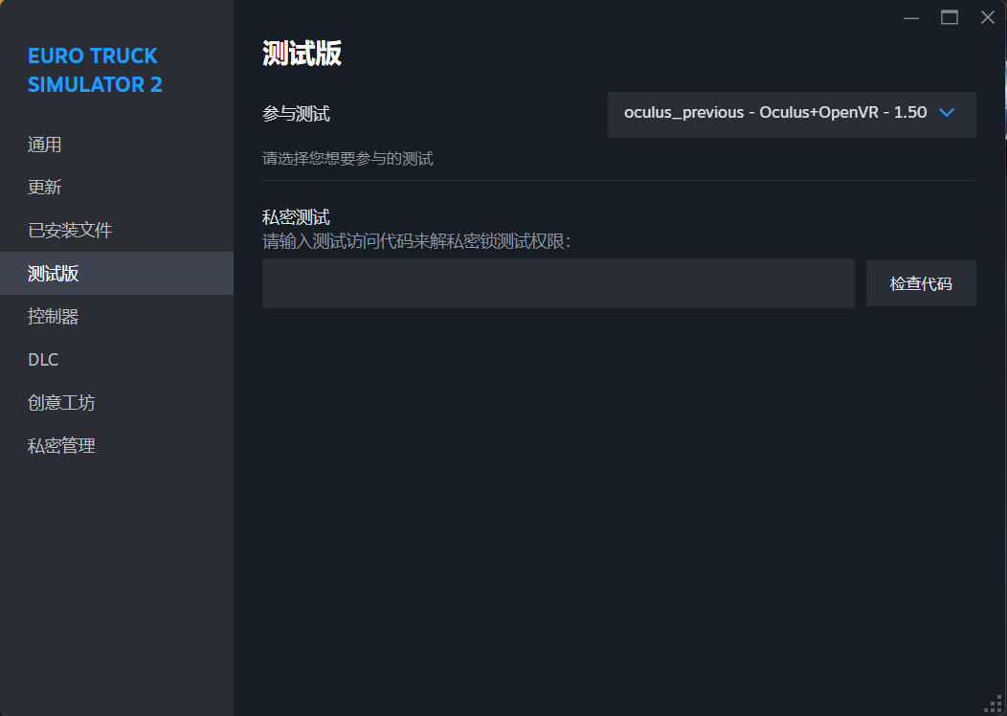
Task: Close the properties window
Action: click(988, 18)
